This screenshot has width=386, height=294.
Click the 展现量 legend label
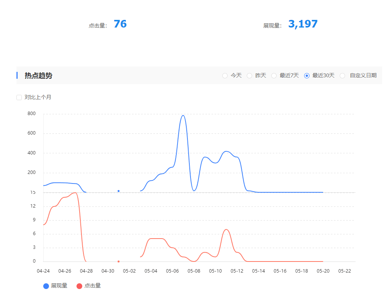click(x=59, y=286)
